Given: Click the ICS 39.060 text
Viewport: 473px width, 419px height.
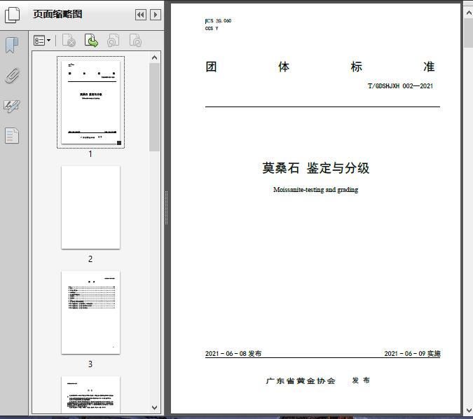Looking at the screenshot, I should [218, 21].
